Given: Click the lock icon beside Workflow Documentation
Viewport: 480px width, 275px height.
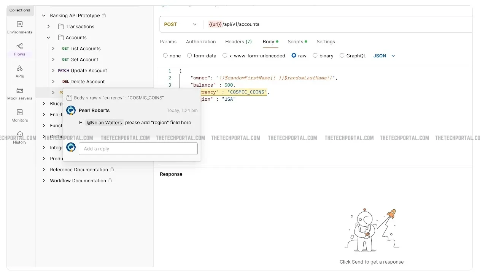Looking at the screenshot, I should pyautogui.click(x=110, y=180).
